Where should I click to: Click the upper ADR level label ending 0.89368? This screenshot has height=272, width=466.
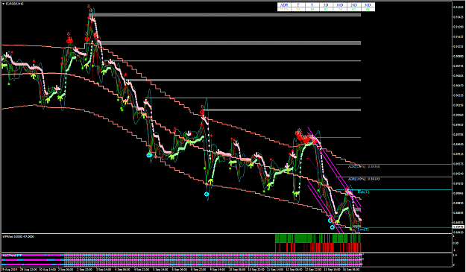click(364, 167)
